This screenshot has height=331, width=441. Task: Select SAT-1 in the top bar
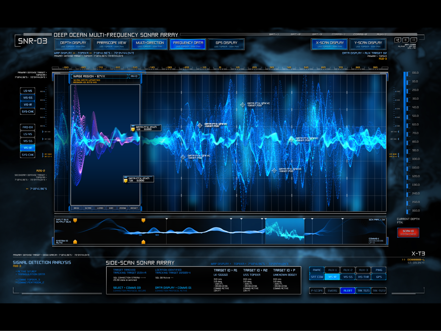274,34
